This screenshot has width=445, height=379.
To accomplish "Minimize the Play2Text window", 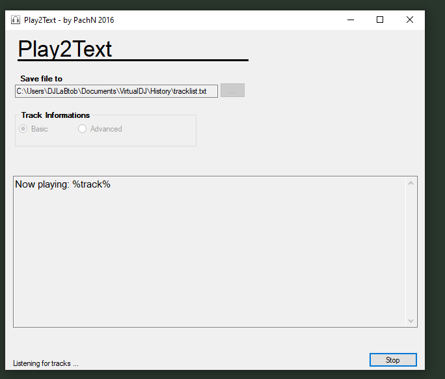I will coord(351,20).
